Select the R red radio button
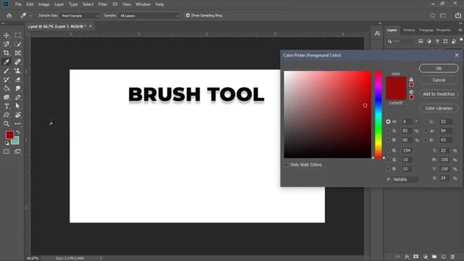Screen dimensions: 464x261 coord(389,151)
